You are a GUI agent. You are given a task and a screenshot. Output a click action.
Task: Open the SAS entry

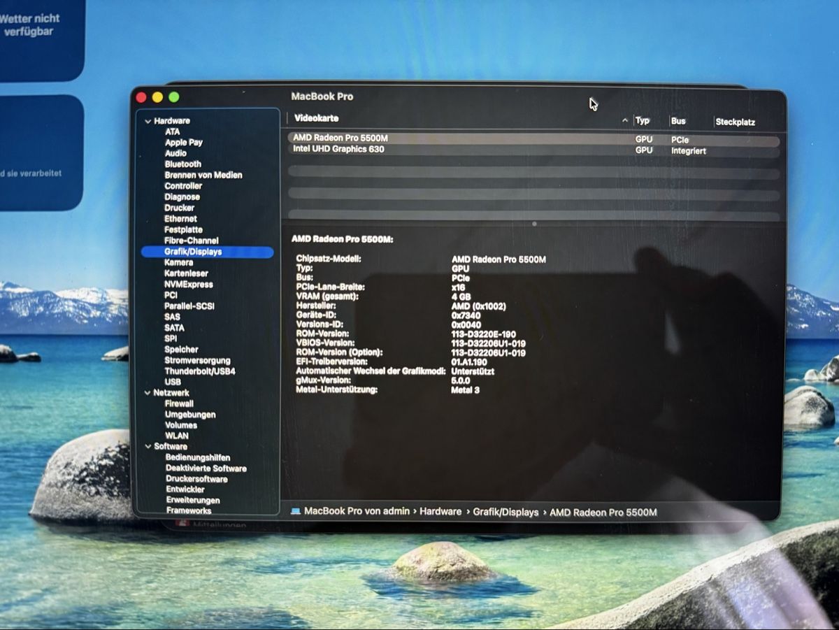[172, 317]
